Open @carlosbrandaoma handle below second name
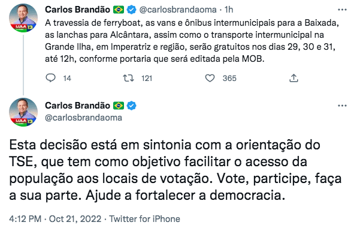This screenshot has width=357, height=231. 83,118
